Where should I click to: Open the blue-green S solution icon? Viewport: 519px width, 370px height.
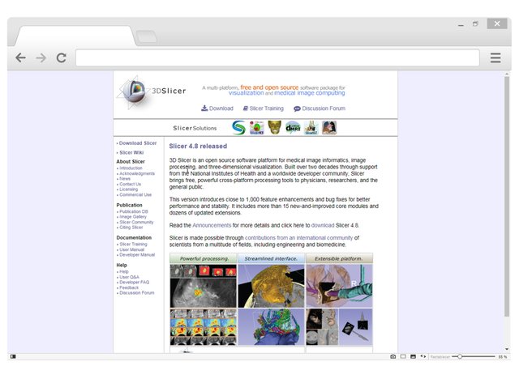[238, 128]
